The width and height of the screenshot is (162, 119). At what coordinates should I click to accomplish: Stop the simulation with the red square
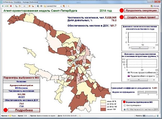(11, 6)
